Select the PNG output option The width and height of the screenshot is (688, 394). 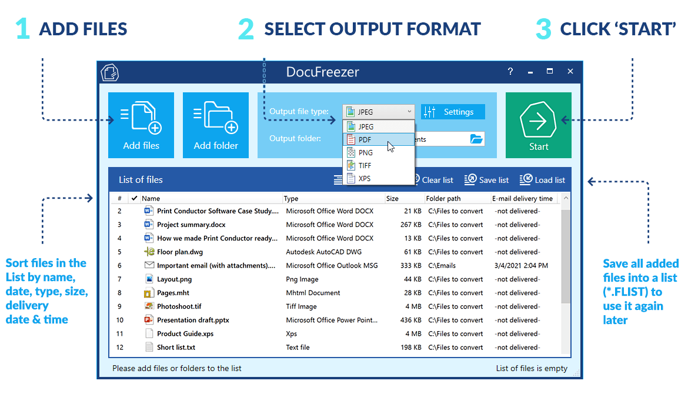click(x=366, y=153)
